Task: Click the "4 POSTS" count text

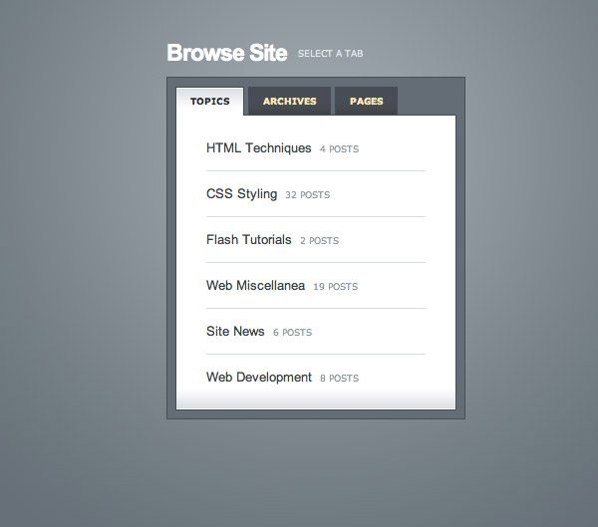Action: [339, 149]
